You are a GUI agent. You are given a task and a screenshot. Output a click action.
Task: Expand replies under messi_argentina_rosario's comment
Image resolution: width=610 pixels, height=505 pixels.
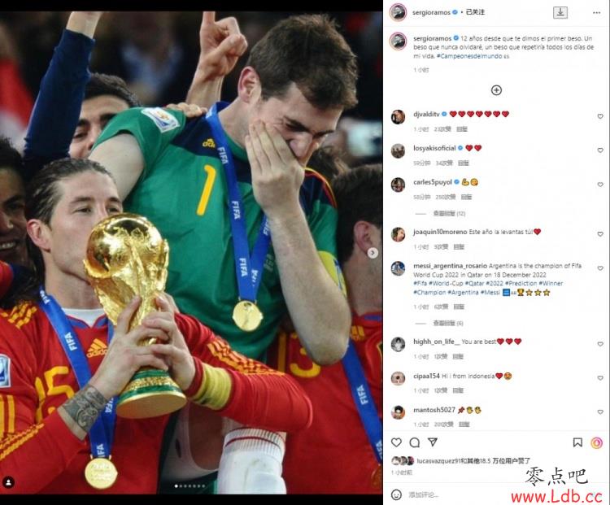point(448,324)
